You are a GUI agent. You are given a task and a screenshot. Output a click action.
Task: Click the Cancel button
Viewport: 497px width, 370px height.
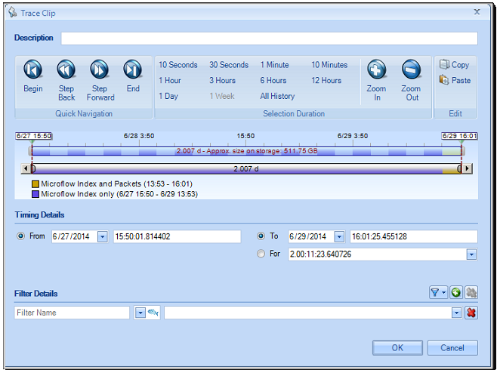[x=452, y=348]
